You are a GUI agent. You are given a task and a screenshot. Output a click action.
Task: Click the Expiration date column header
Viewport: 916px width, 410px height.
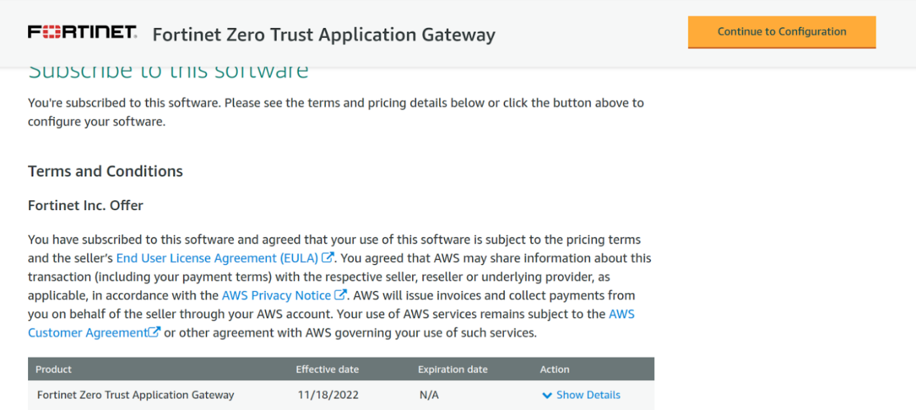(453, 369)
